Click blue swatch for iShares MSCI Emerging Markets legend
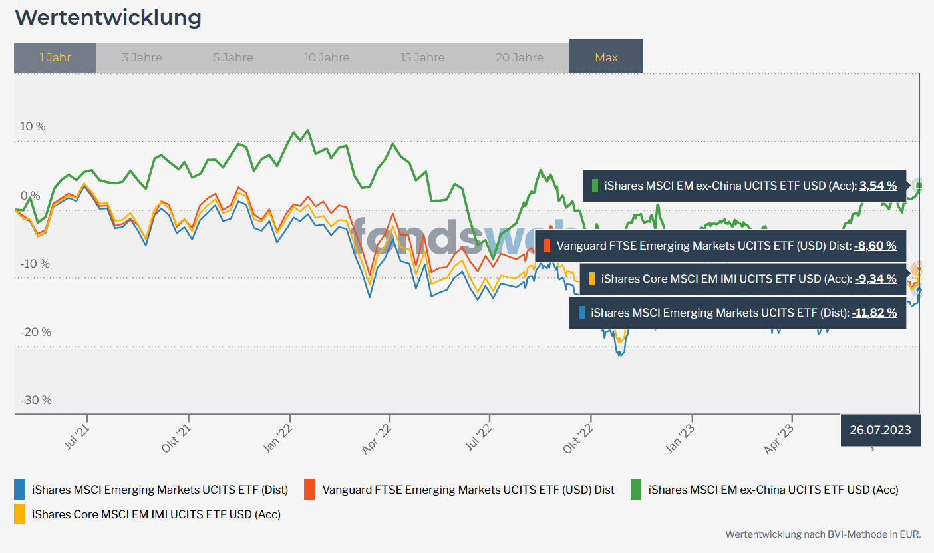Viewport: 934px width, 553px height. (19, 490)
